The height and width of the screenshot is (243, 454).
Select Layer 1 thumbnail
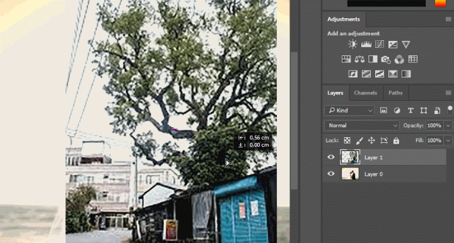pos(350,157)
